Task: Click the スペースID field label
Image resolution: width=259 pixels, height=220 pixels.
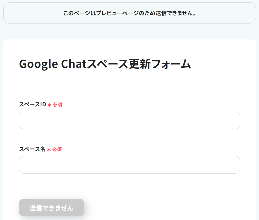Action: click(32, 105)
